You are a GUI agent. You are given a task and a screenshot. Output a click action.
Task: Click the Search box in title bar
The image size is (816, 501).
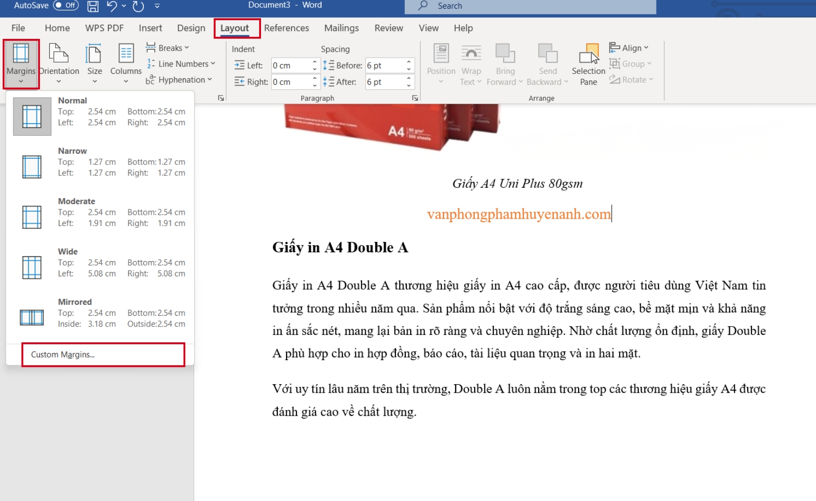[530, 6]
